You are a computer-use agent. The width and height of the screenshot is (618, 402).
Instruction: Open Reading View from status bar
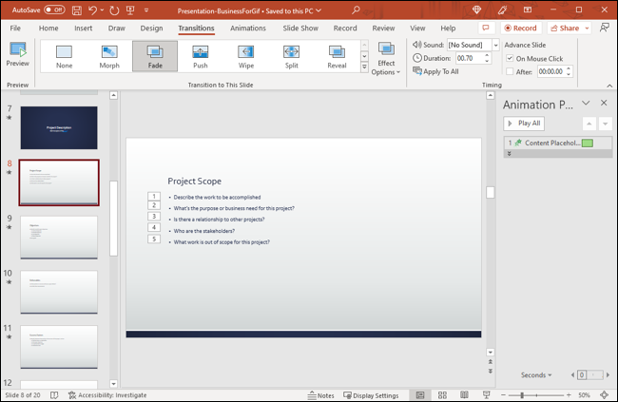[464, 395]
